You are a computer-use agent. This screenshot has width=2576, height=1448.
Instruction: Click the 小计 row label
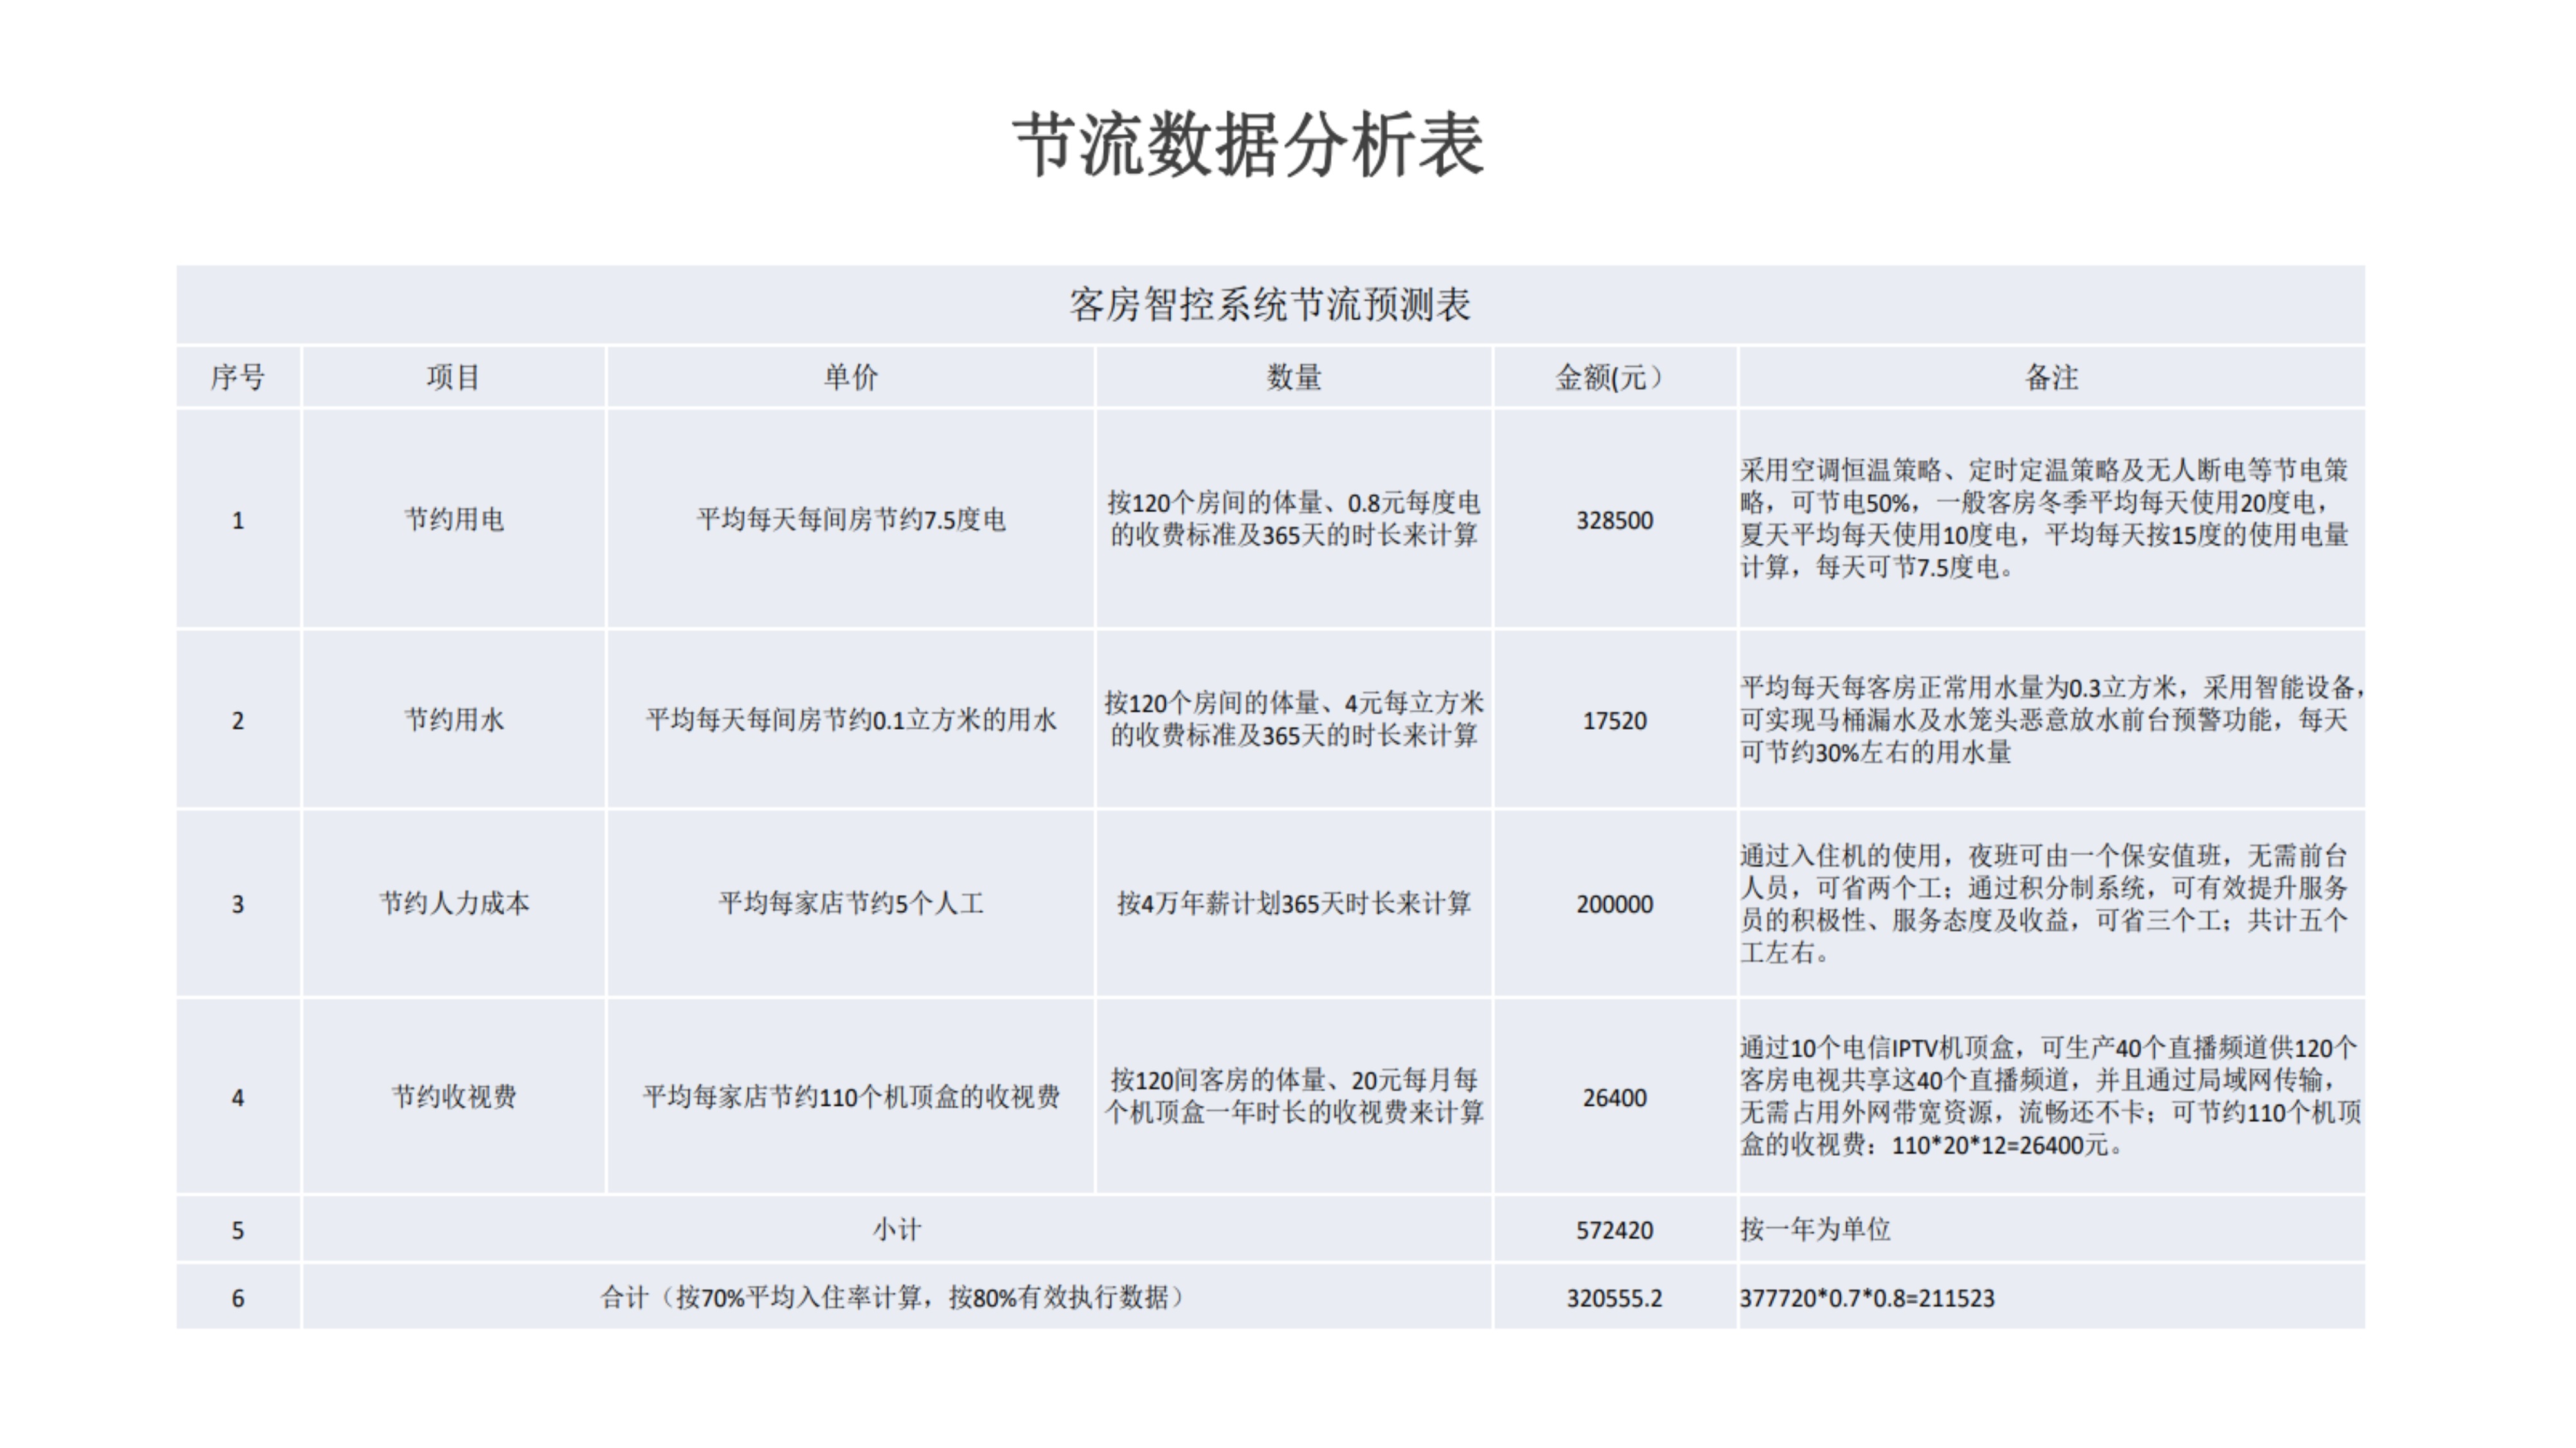896,1229
